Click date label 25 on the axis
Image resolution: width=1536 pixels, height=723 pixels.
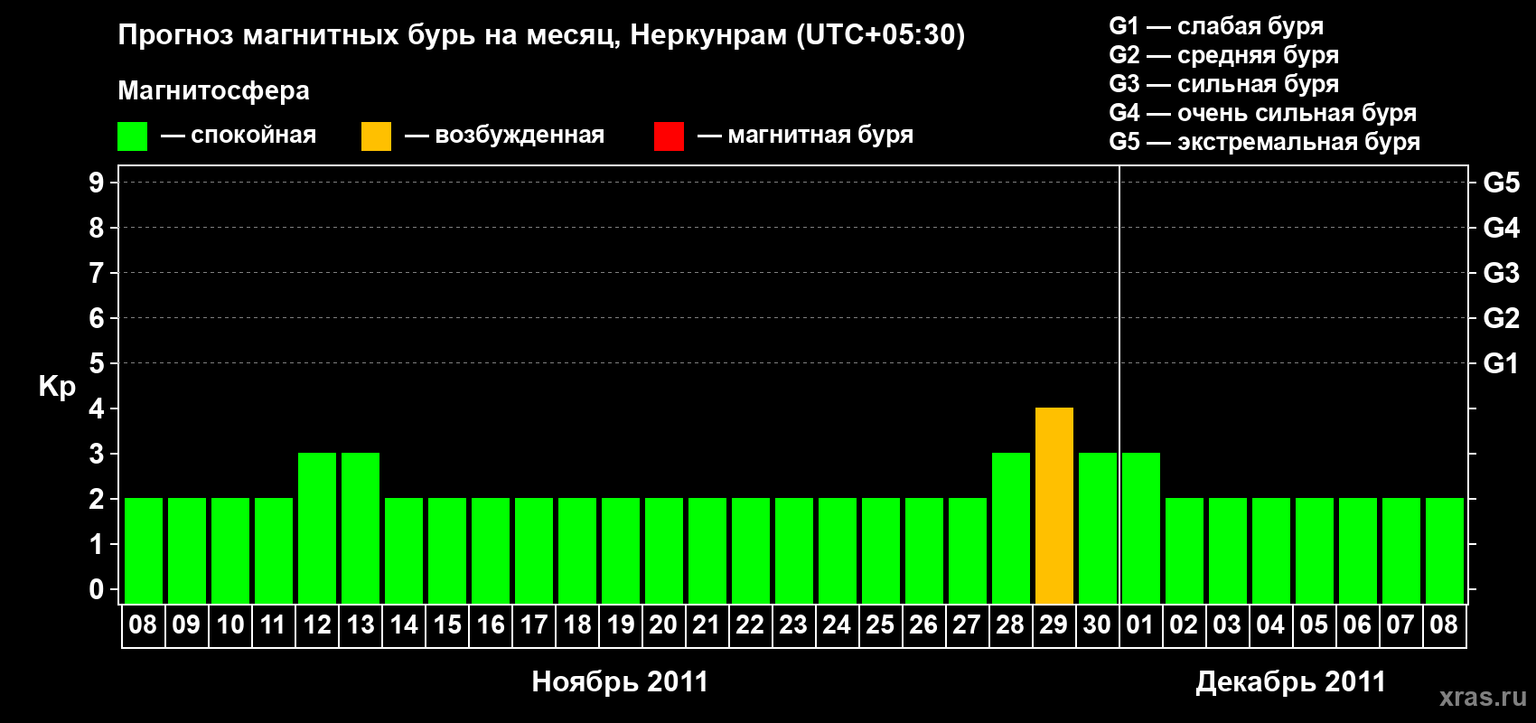(x=880, y=624)
